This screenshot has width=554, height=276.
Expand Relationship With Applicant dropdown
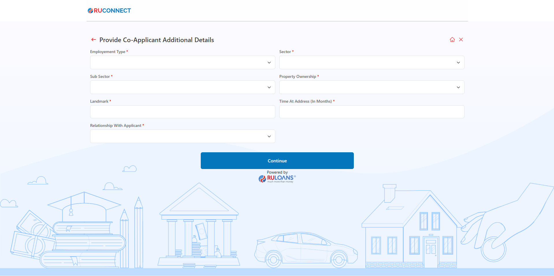tap(182, 136)
